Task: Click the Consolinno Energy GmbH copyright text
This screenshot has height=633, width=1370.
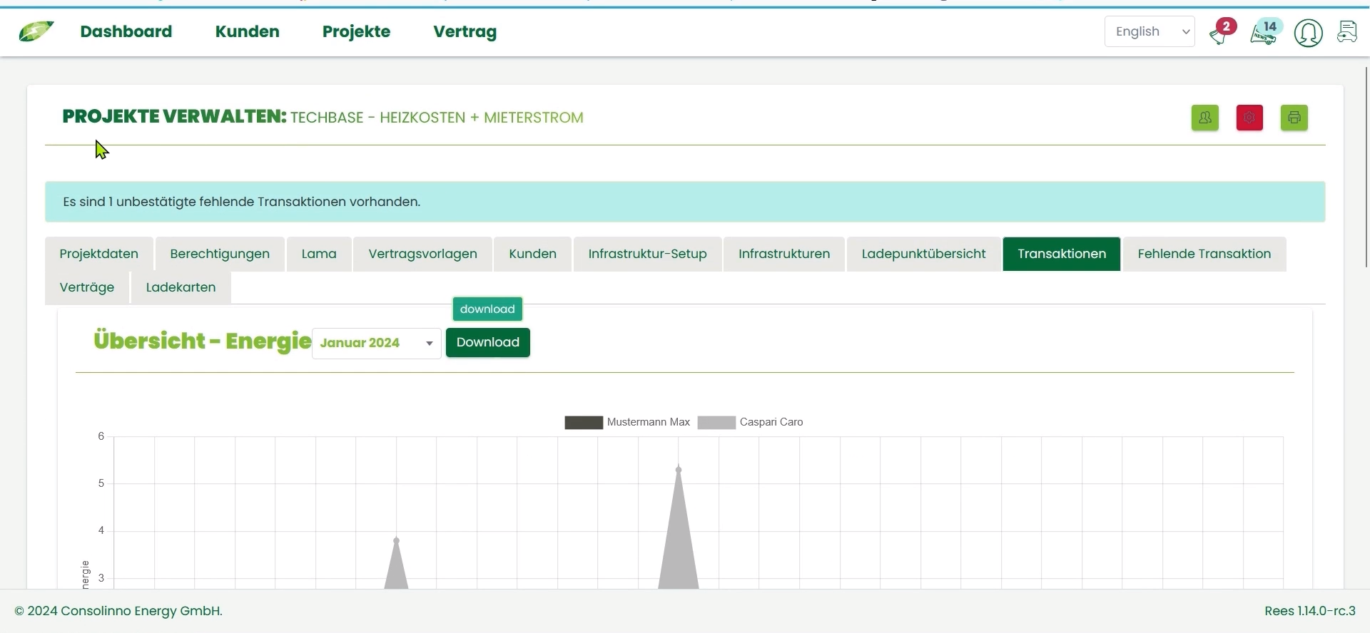Action: pyautogui.click(x=118, y=611)
